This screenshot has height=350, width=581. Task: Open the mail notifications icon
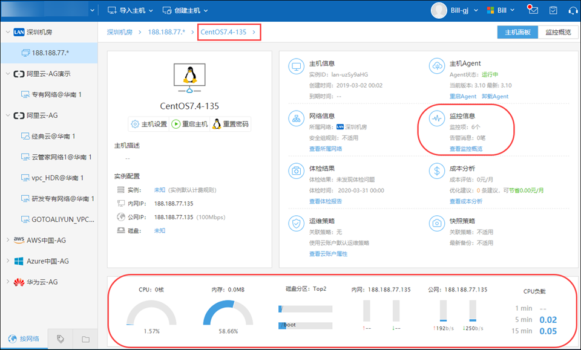point(533,10)
